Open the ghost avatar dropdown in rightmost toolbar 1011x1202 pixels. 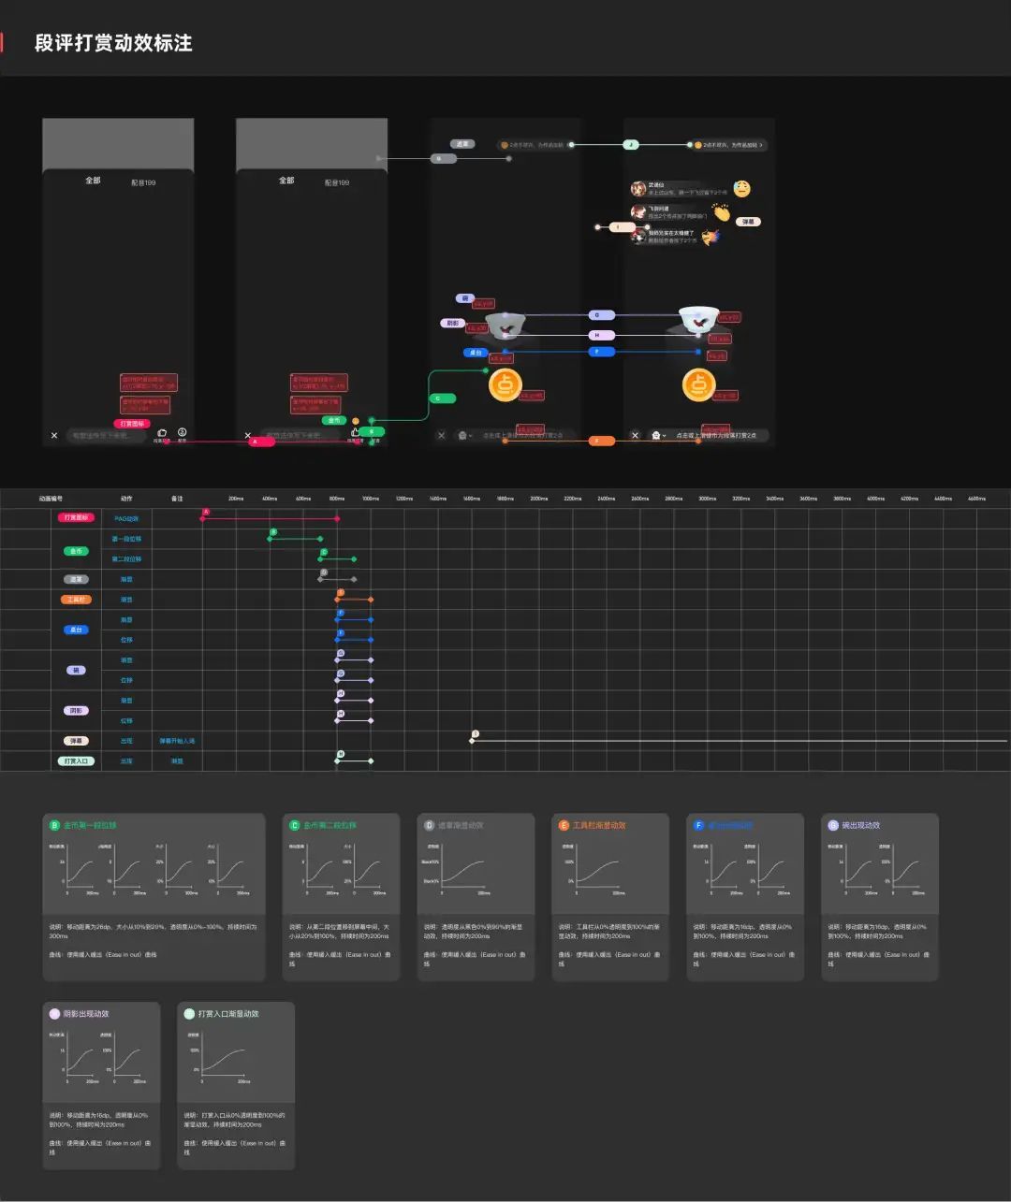(x=658, y=435)
